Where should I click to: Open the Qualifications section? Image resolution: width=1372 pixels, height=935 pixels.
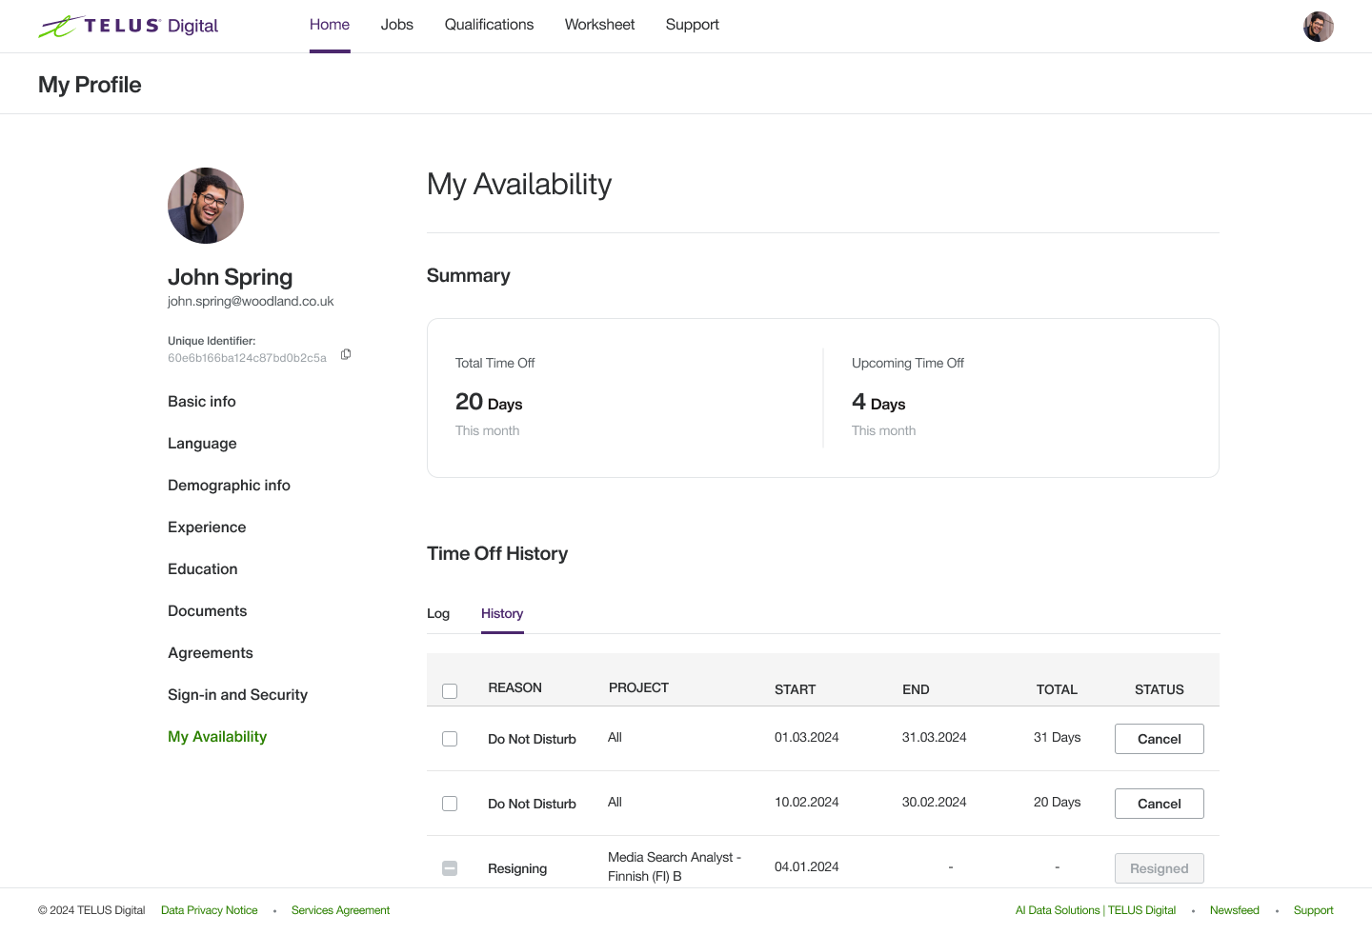[x=489, y=25]
